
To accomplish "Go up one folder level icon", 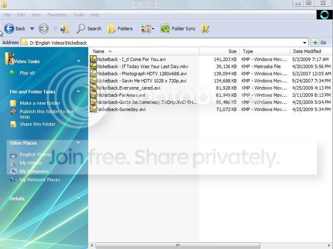I will (64, 29).
